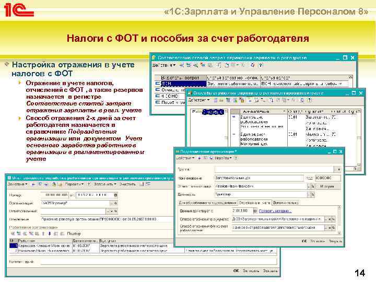
Task: Click the Очистить button
Action: tap(127, 184)
